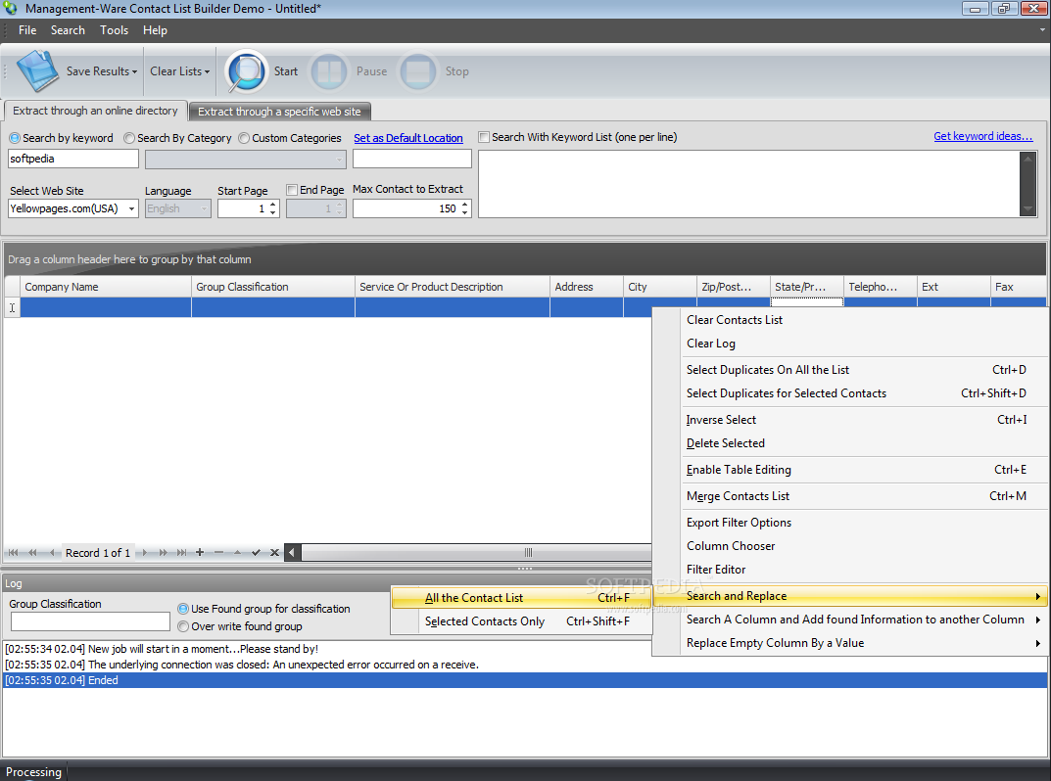Image resolution: width=1051 pixels, height=781 pixels.
Task: Click the Address column header
Action: coord(587,287)
